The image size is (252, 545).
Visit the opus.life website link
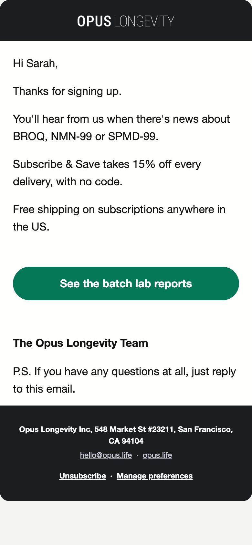157,455
